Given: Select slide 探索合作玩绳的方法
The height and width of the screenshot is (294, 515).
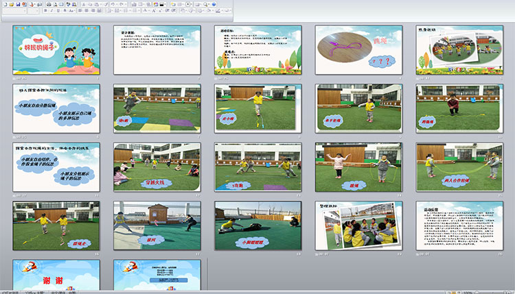Looking at the screenshot, I should coord(56,167).
